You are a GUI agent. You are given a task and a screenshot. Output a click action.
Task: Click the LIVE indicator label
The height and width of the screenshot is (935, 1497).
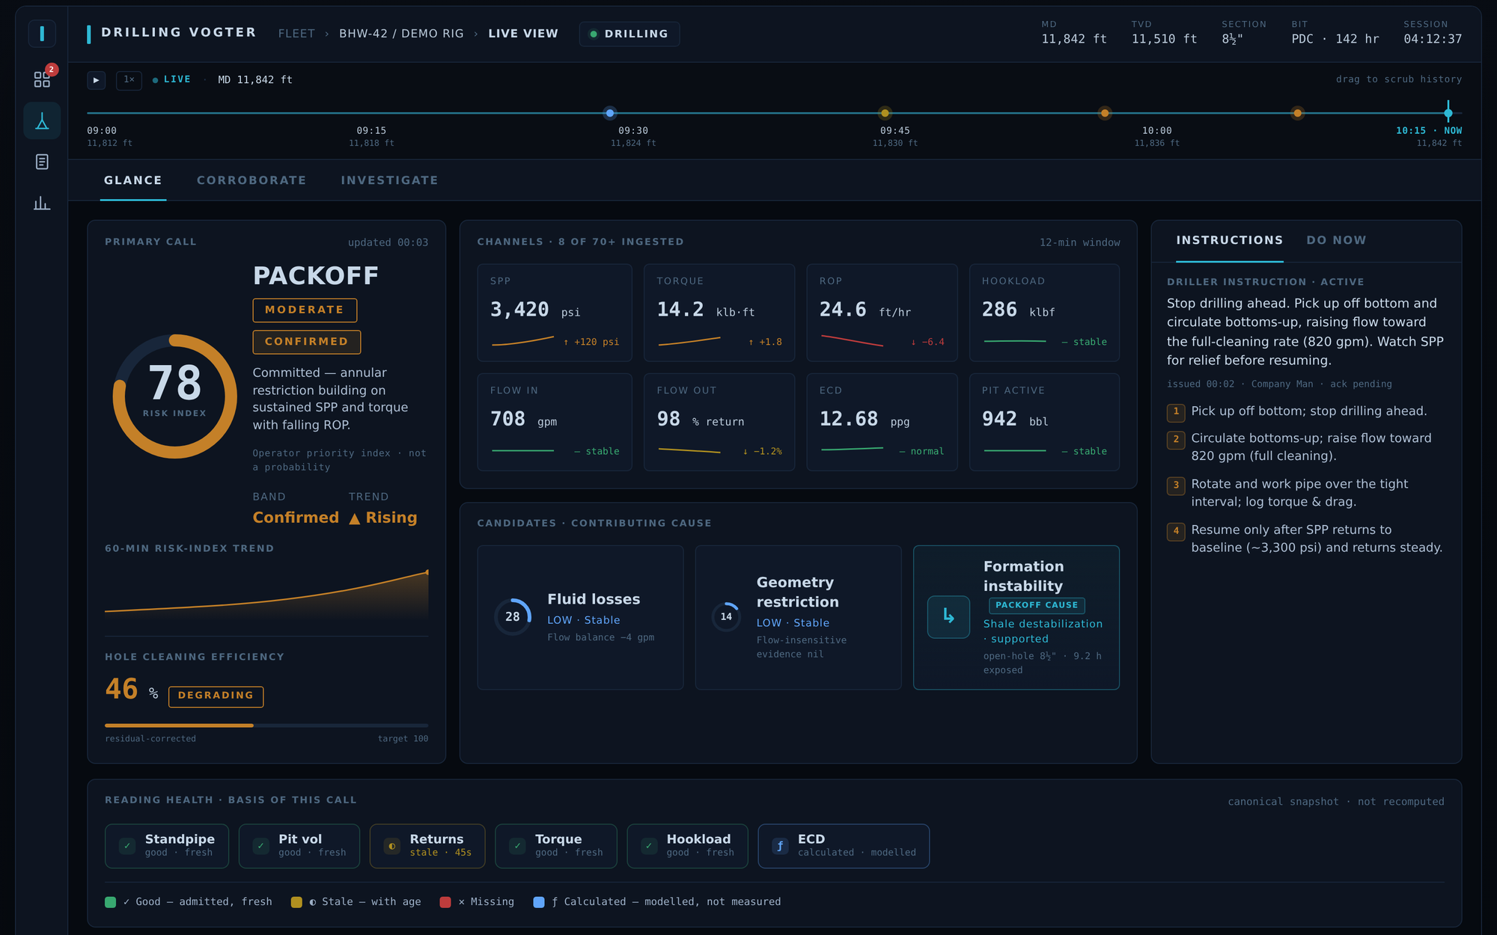[x=172, y=79]
